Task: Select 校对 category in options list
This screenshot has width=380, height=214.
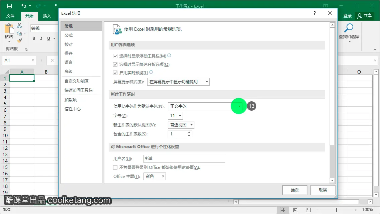Action: tap(81, 44)
